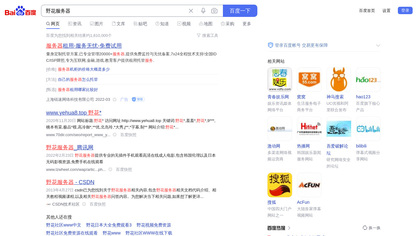Click the 广告 label on first result
The image size is (420, 236).
coord(124,100)
